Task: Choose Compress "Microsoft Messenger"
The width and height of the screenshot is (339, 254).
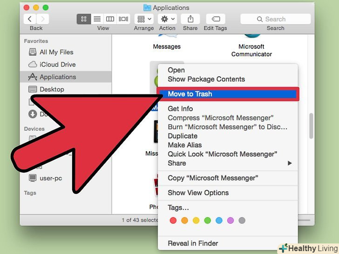Action: point(228,118)
